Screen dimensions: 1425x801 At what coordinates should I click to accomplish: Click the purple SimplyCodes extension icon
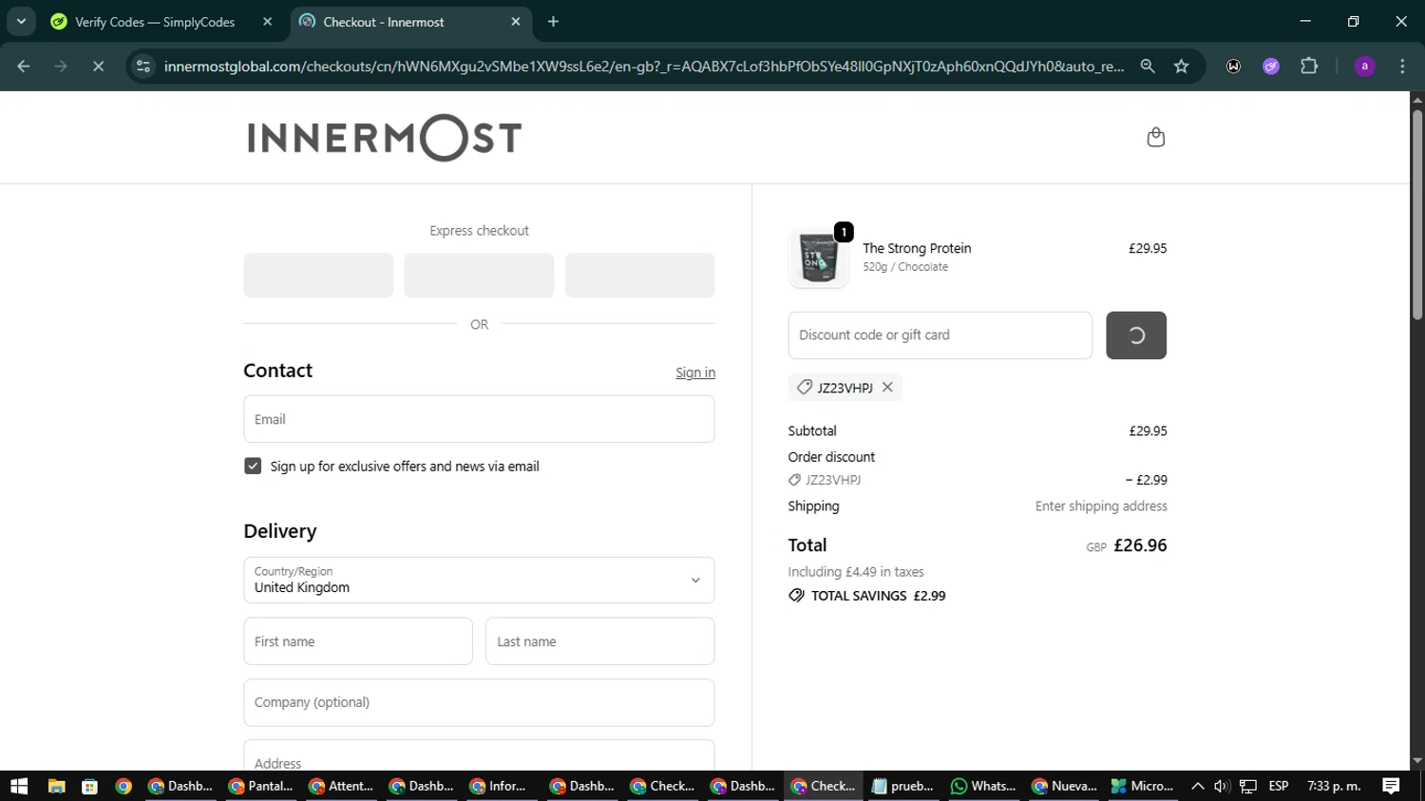click(1271, 67)
